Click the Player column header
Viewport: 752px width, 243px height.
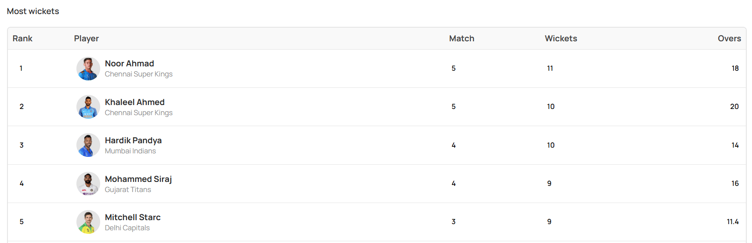(x=86, y=38)
